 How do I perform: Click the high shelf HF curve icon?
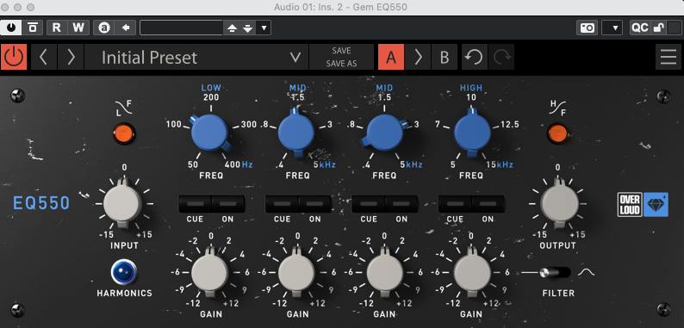coord(558,108)
